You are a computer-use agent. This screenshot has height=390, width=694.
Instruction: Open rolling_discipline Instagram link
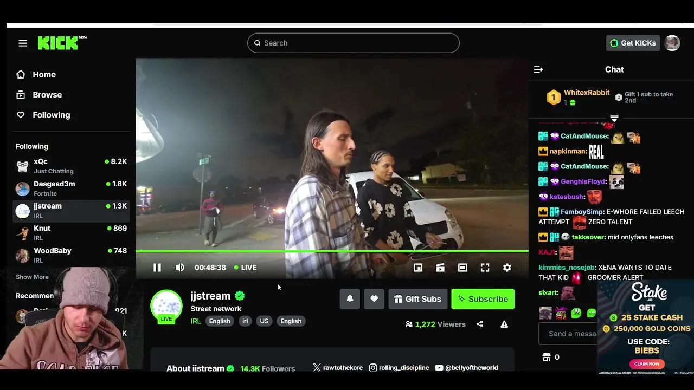pos(399,368)
